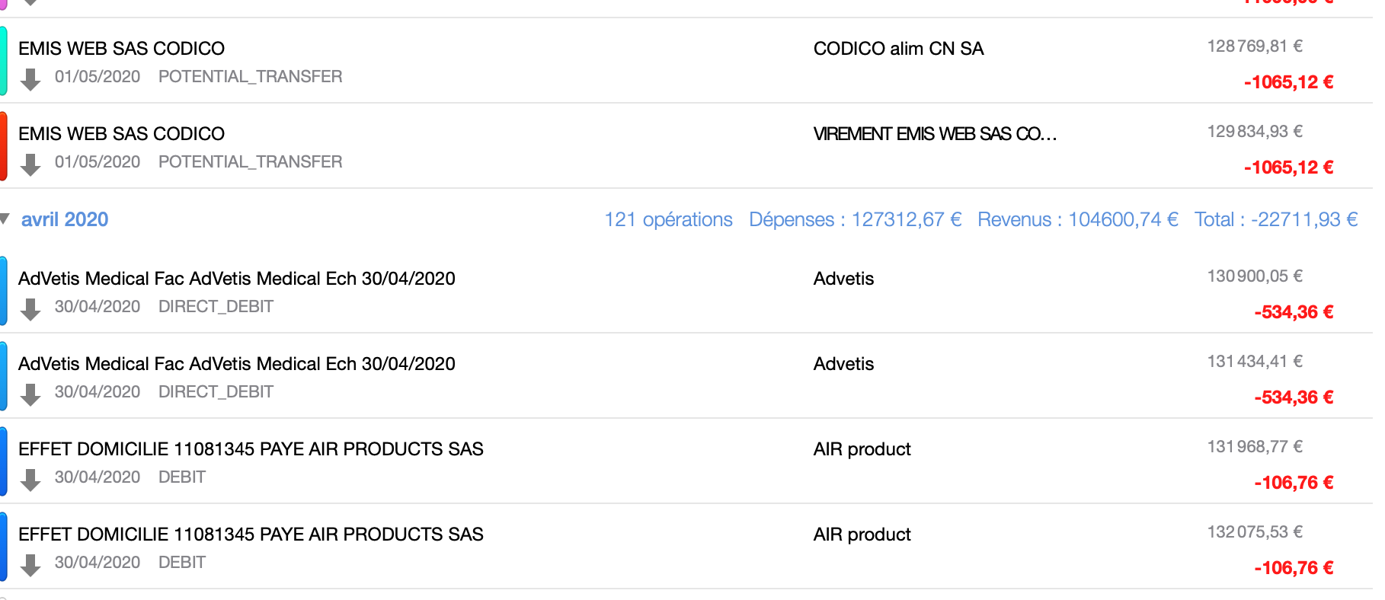Click the Dépenses : 127312,67 € total
This screenshot has width=1385, height=600.
point(855,219)
